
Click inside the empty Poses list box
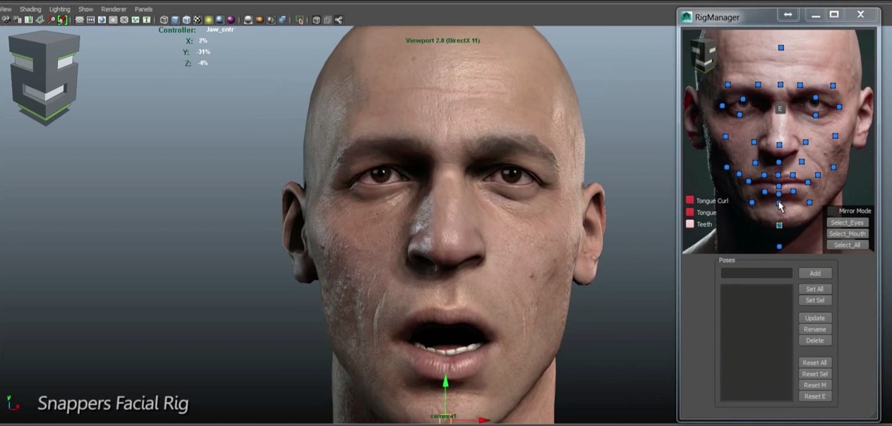pos(757,342)
